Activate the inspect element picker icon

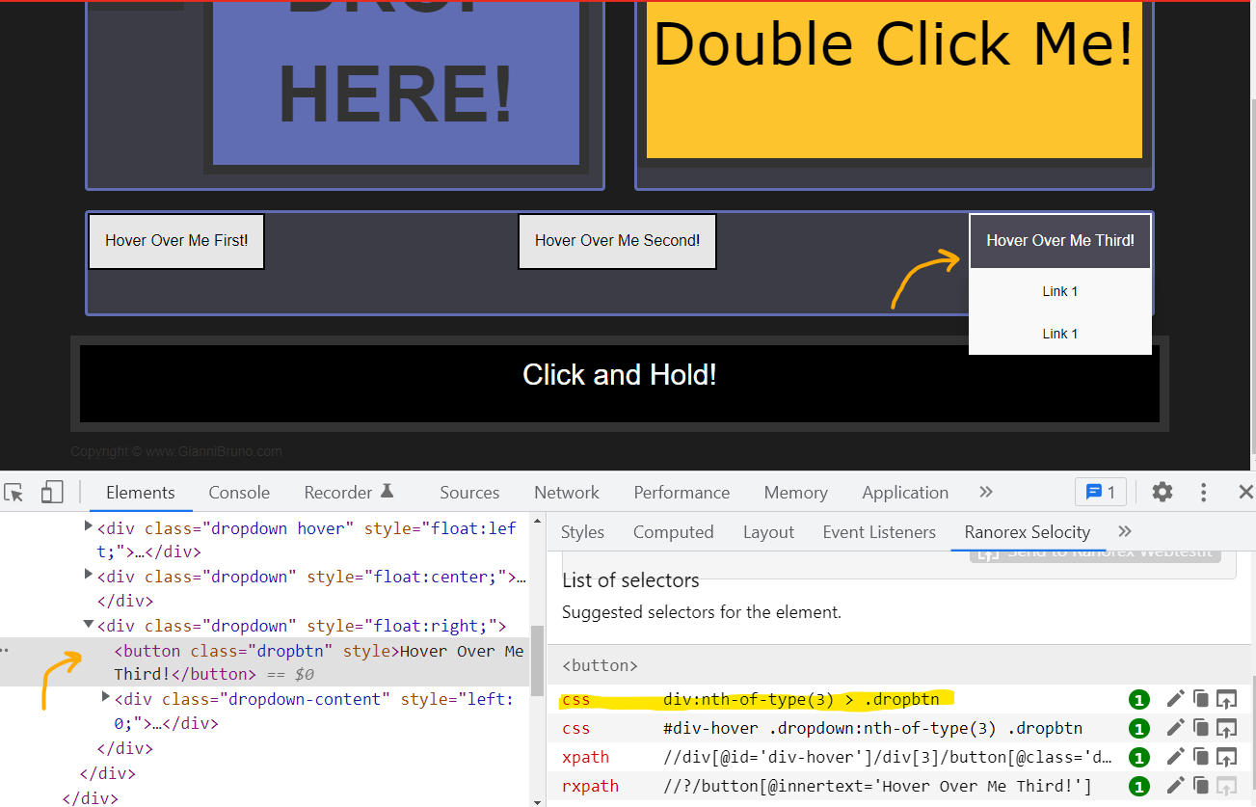(13, 493)
